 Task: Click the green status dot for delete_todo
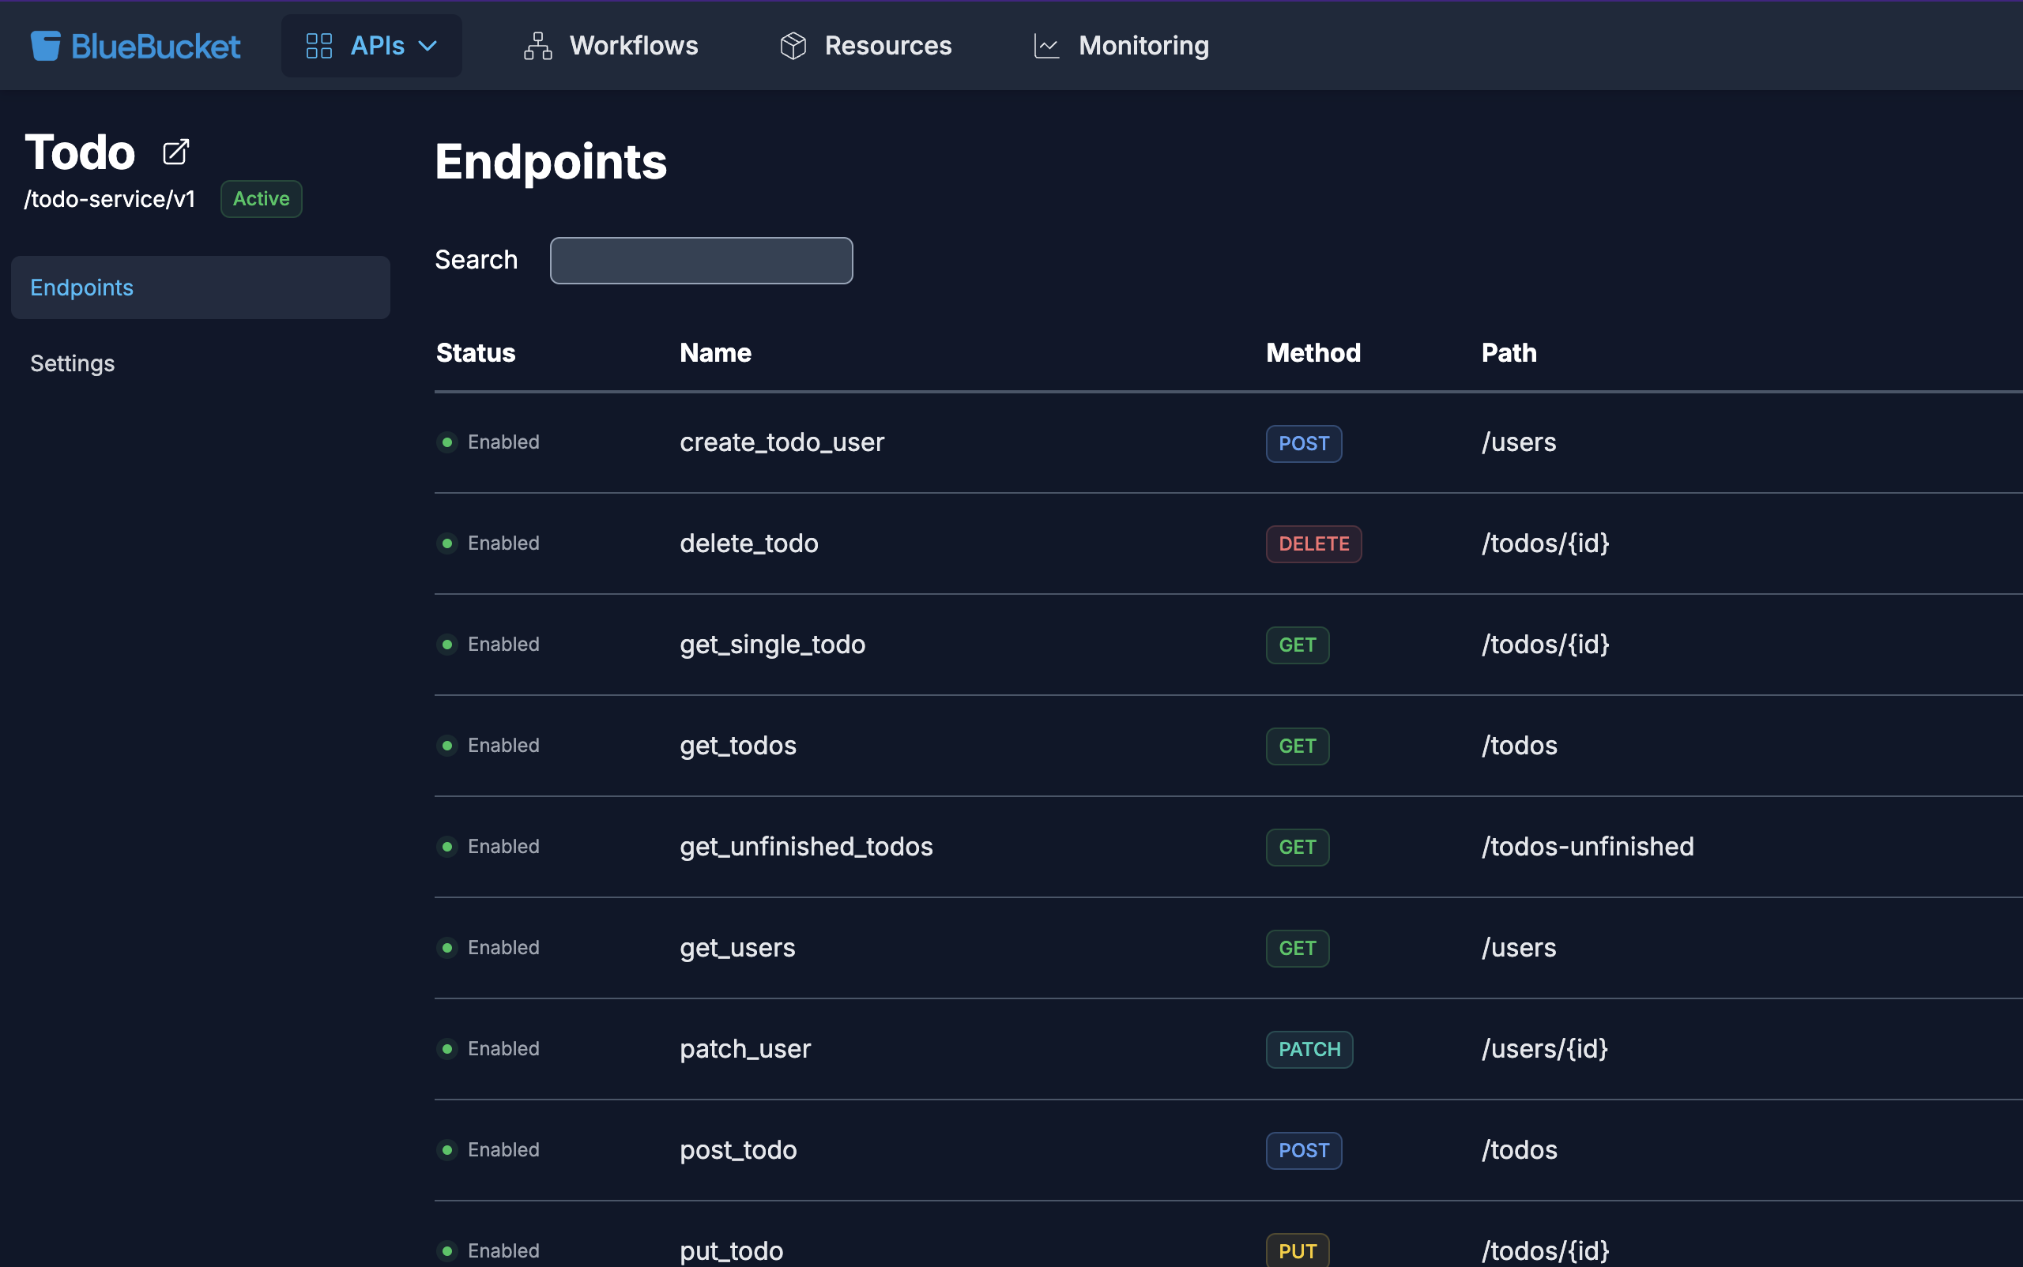tap(448, 543)
